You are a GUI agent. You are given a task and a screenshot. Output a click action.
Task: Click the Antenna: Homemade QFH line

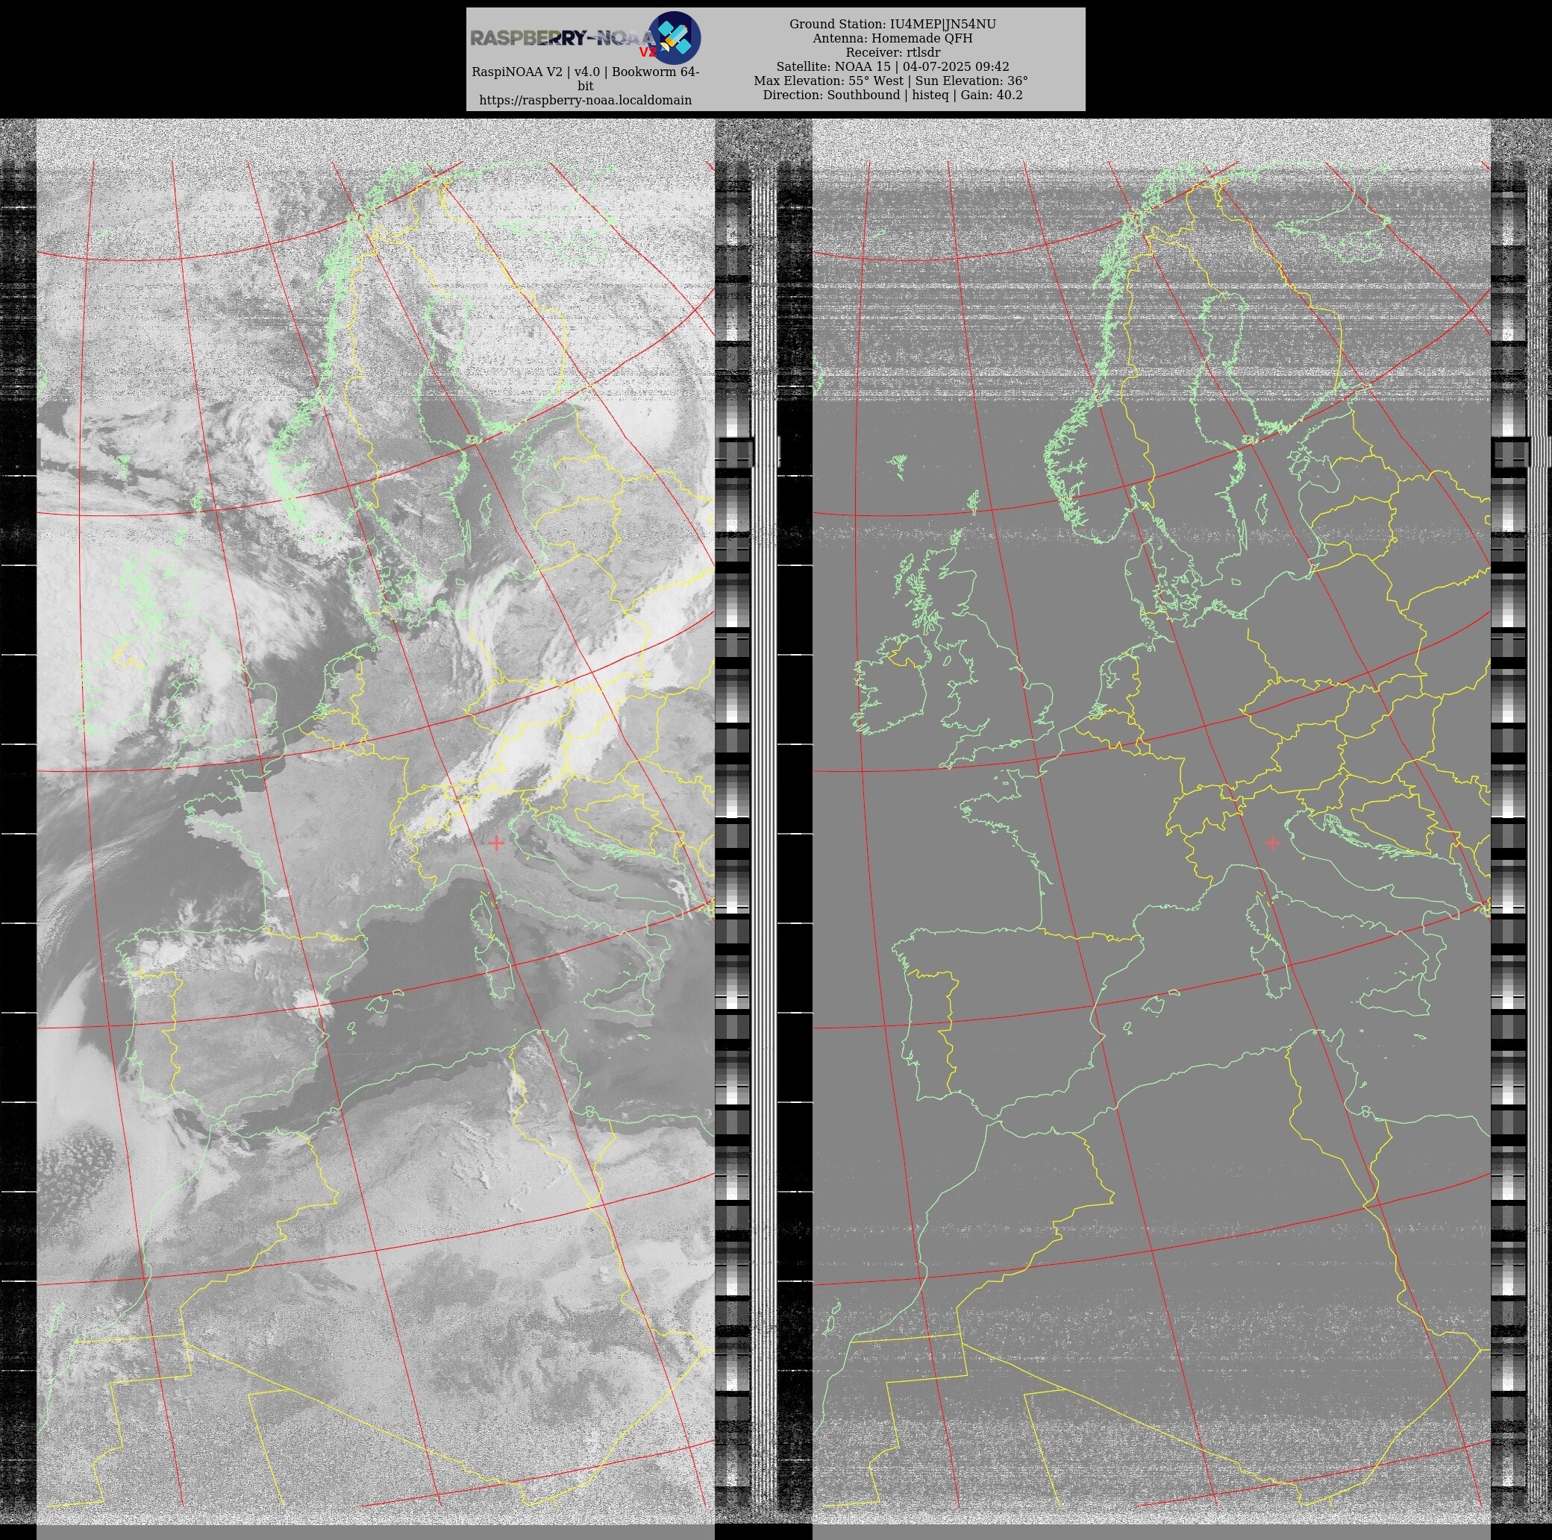coord(892,39)
